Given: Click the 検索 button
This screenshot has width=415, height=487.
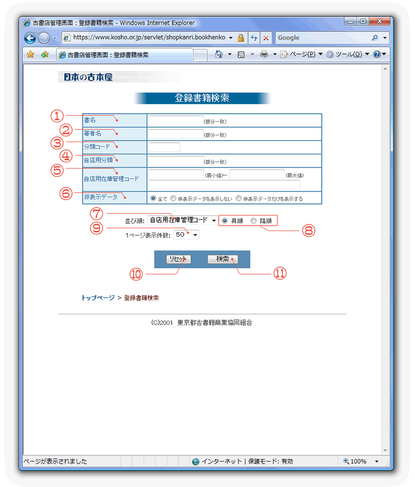Looking at the screenshot, I should click(x=223, y=259).
